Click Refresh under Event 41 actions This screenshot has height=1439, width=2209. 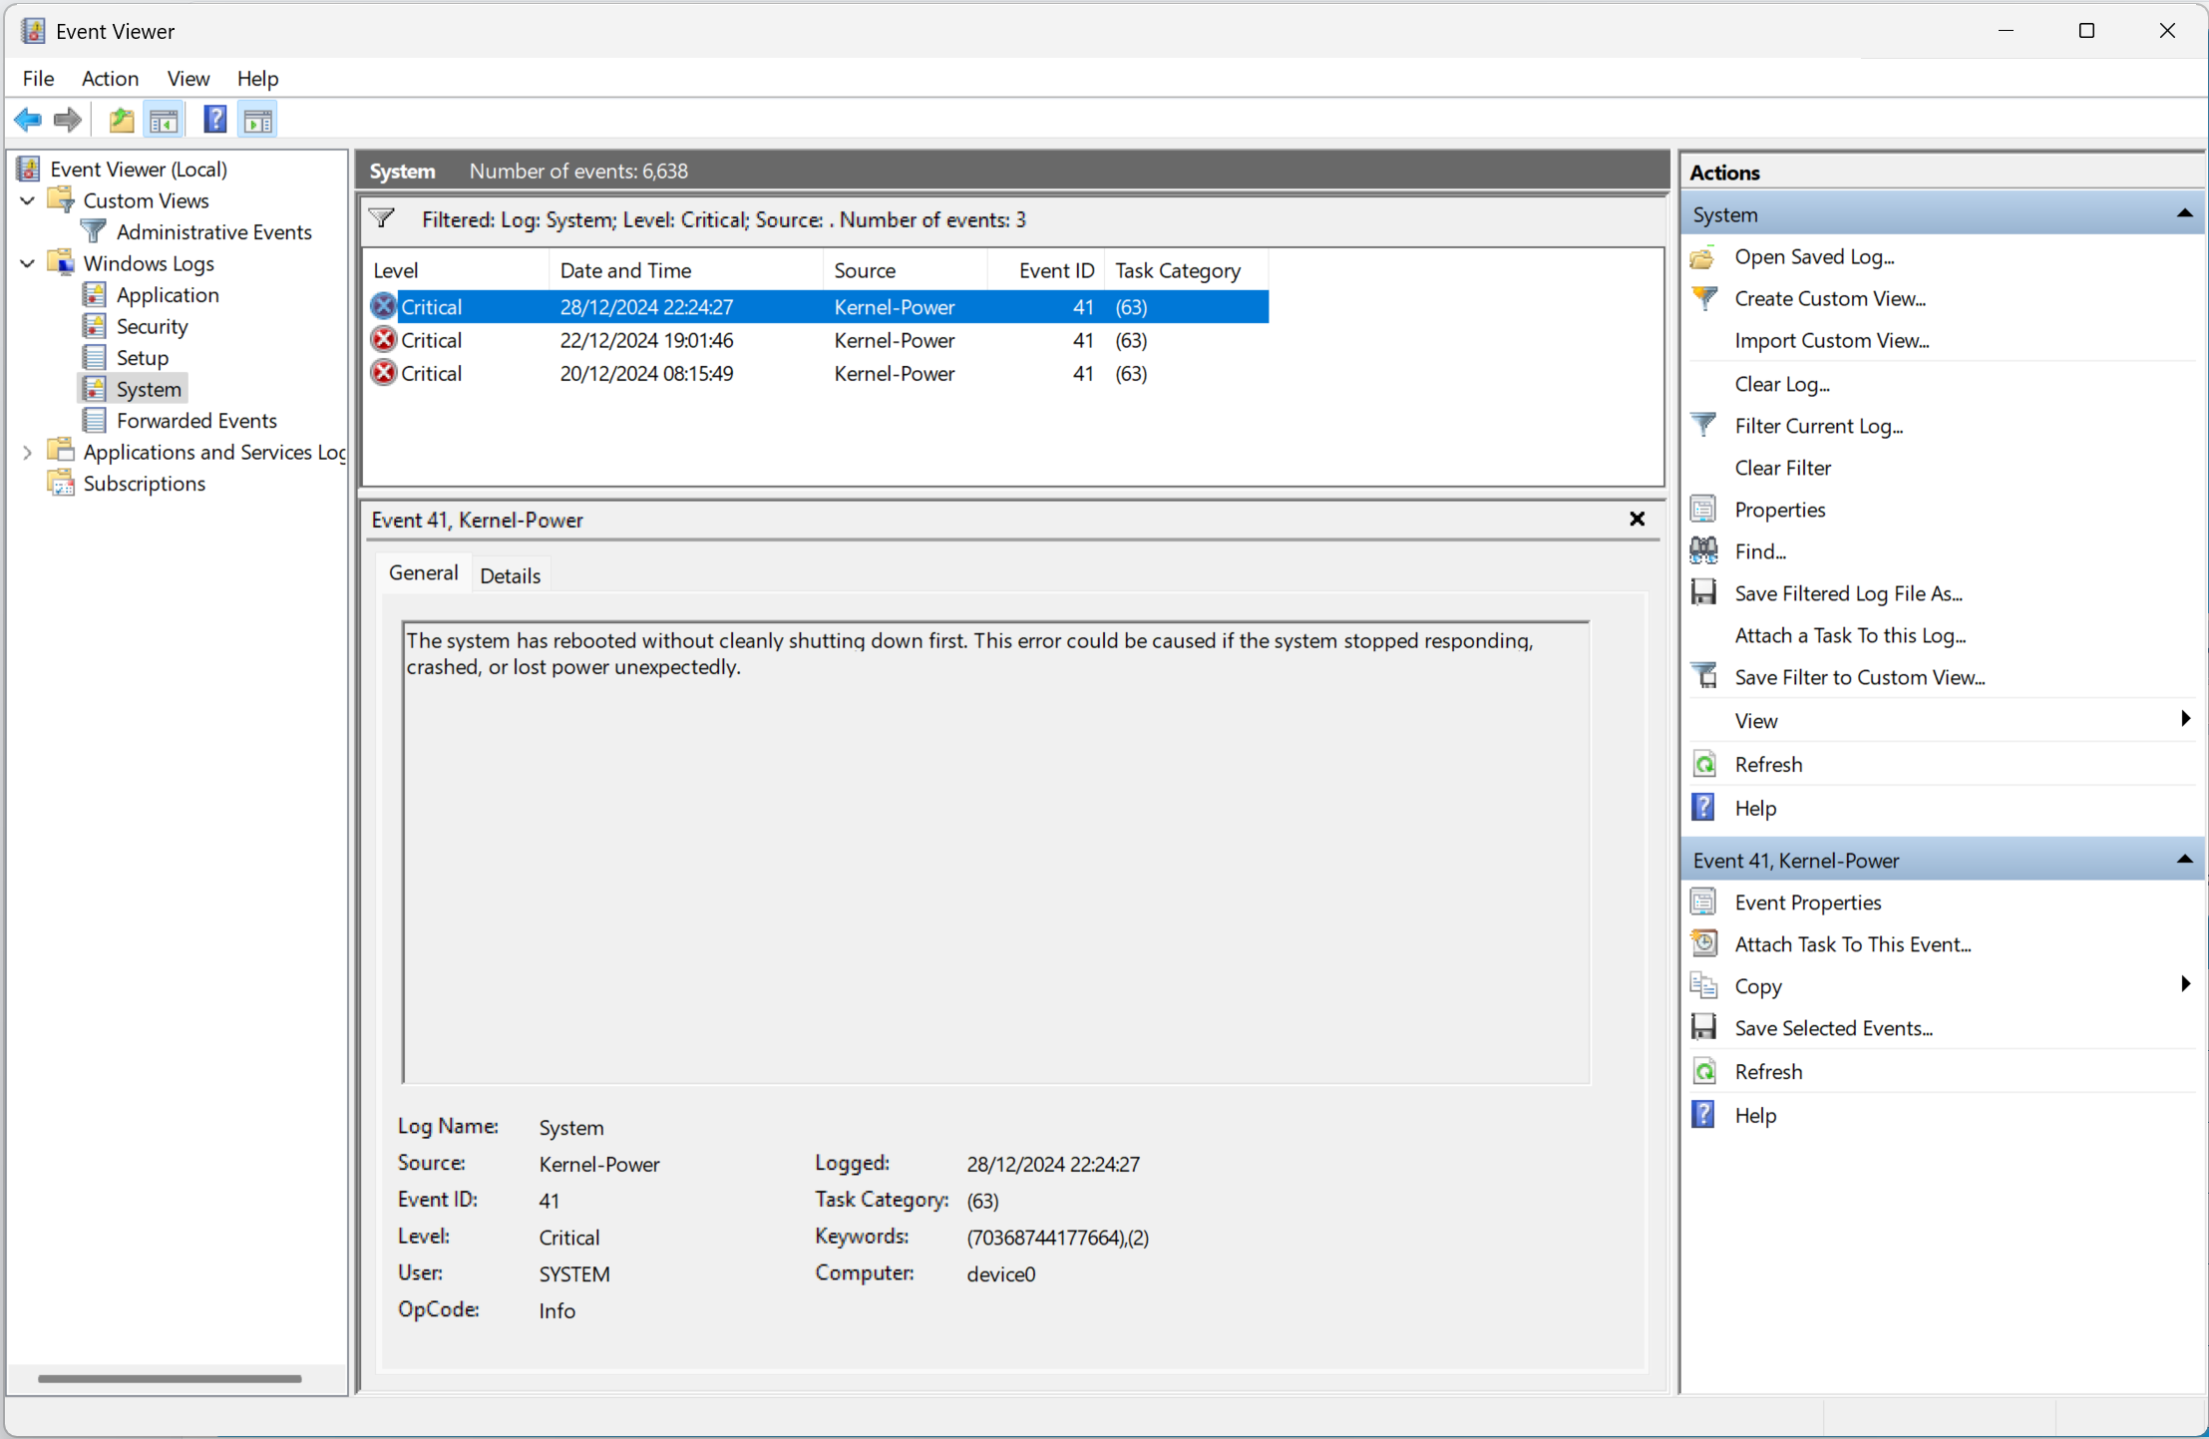coord(1768,1071)
